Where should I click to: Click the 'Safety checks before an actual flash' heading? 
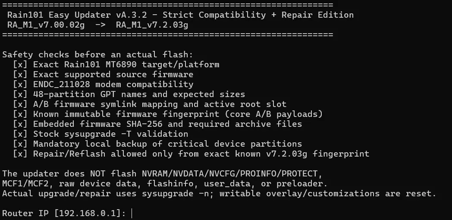coord(97,55)
